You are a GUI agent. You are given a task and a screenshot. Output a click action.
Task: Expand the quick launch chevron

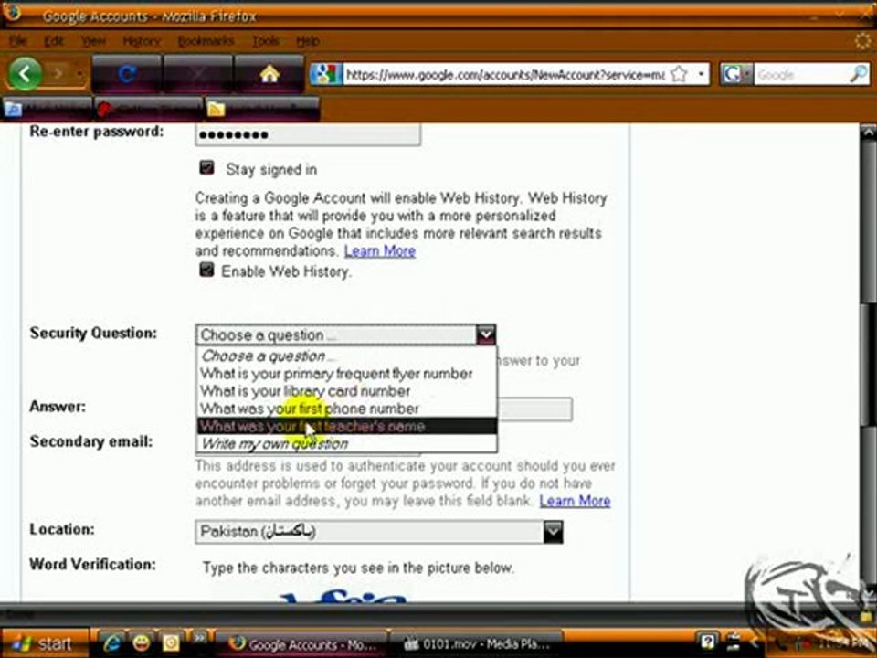[198, 637]
